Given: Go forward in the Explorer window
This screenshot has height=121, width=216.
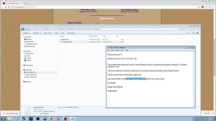Looking at the screenshot, I should 26,29.
